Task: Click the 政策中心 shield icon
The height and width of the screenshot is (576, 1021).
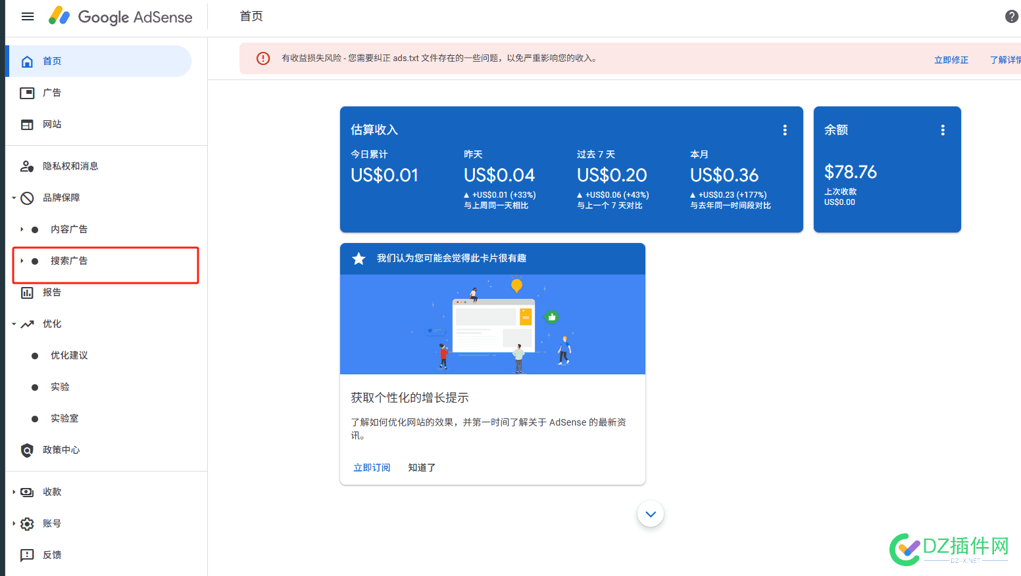Action: 27,450
